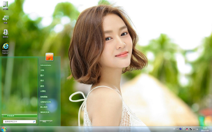This screenshot has height=132, width=212.
Task: Click the blue help tray icon
Action: click(x=181, y=129)
